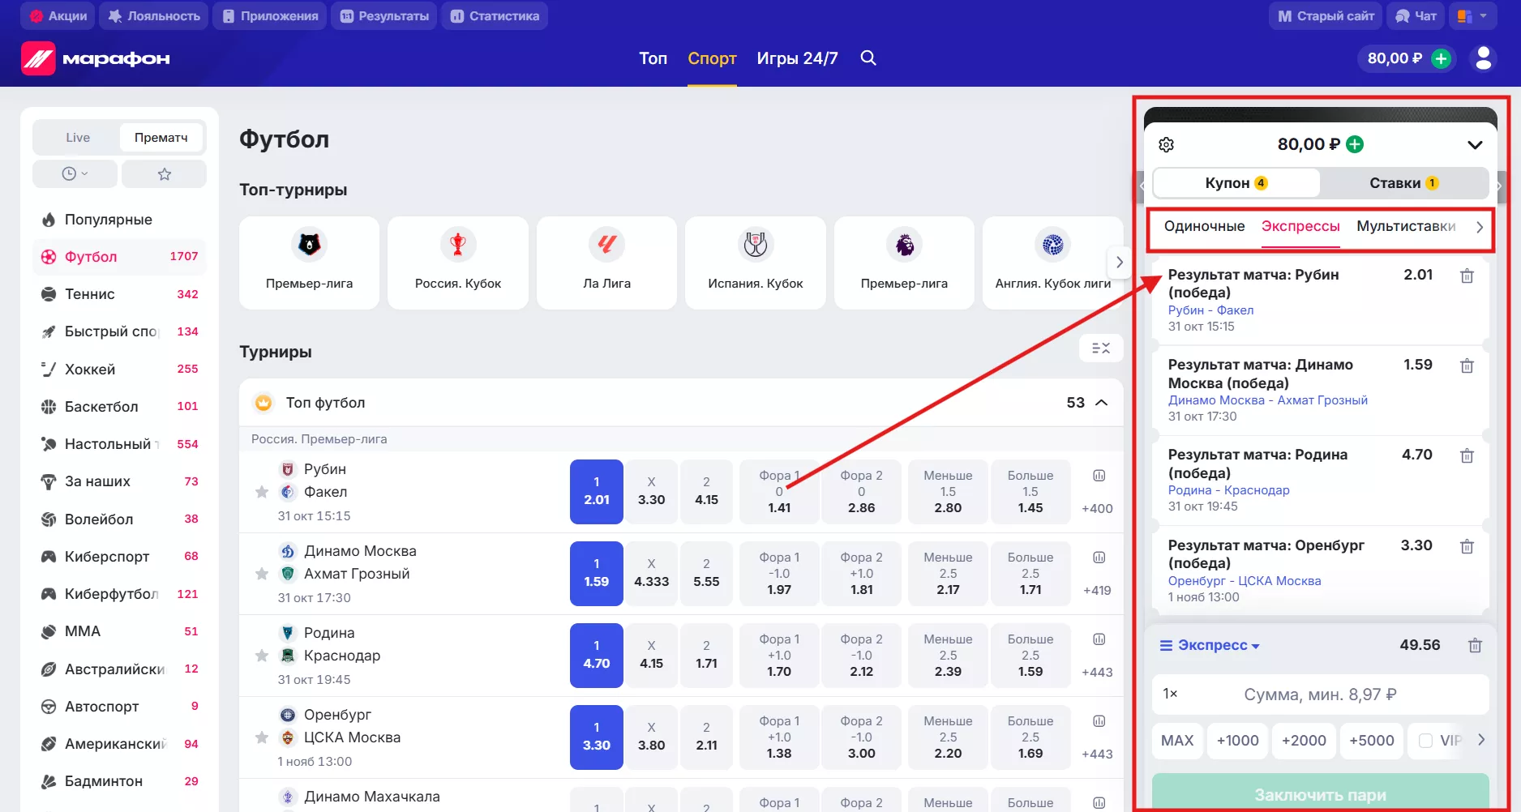Open Ла Лига tournament card

coord(606,263)
